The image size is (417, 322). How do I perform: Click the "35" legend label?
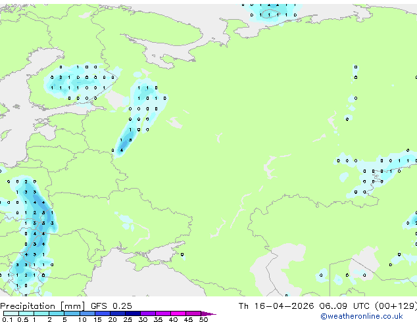[x=158, y=319]
